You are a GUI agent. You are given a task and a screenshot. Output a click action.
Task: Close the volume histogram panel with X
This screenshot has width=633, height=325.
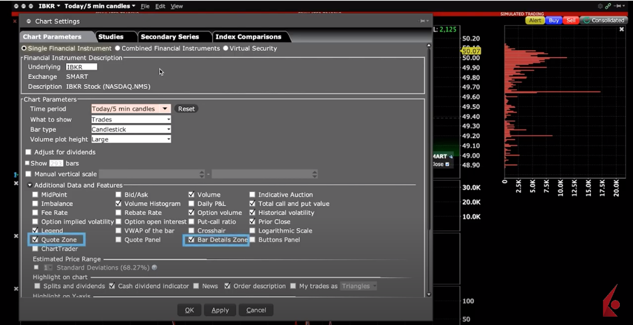pos(622,29)
